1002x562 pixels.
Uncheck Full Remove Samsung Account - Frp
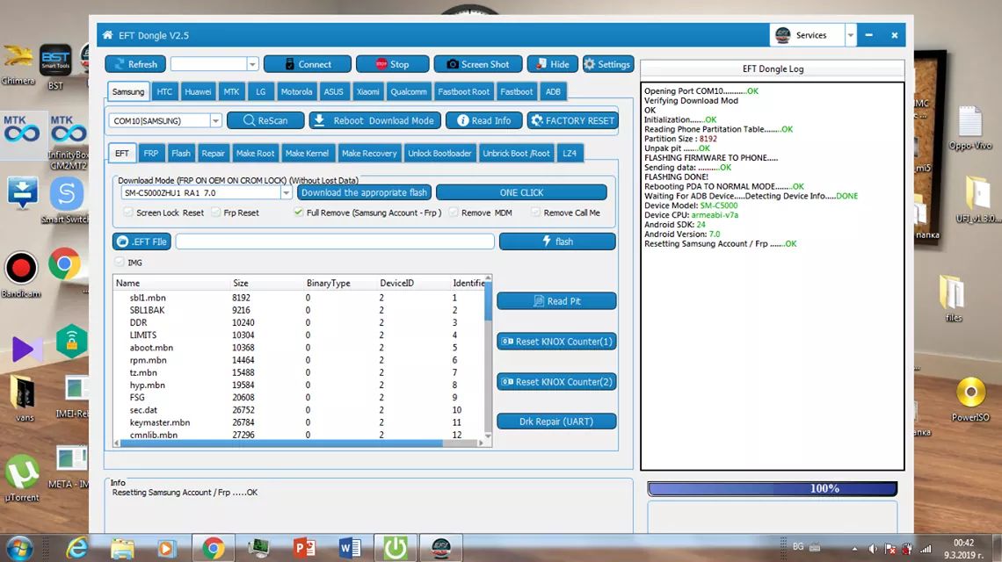coord(299,212)
